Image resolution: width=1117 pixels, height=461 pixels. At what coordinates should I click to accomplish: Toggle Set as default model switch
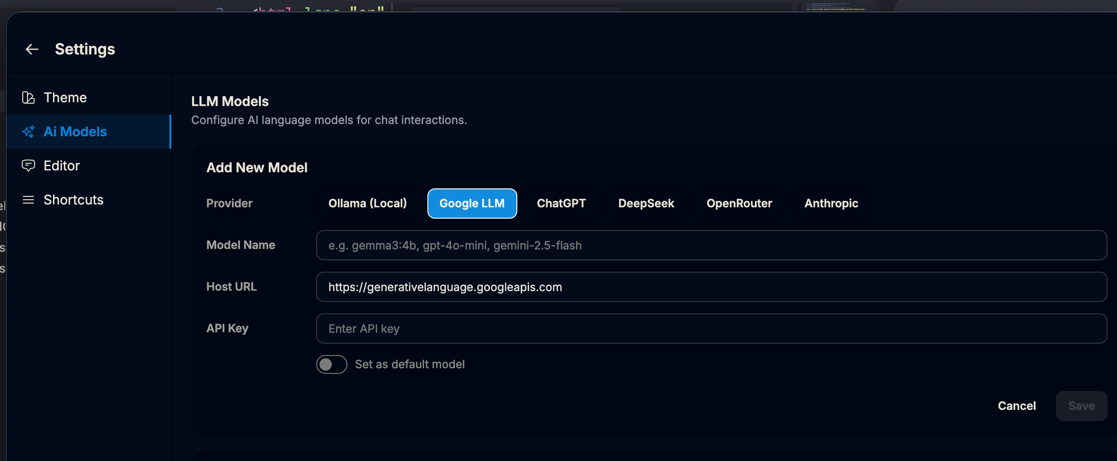[332, 364]
